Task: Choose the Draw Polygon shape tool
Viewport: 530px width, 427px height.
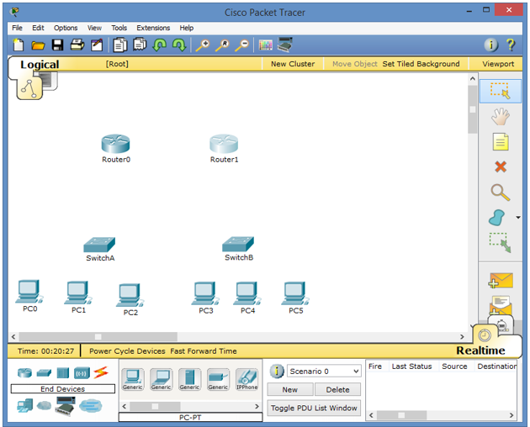Action: (496, 217)
